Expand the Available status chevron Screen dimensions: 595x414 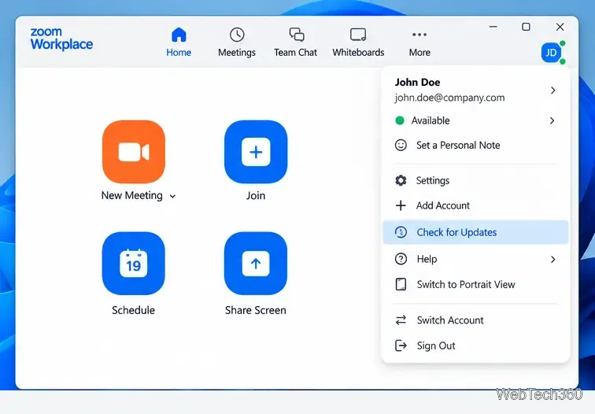pyautogui.click(x=552, y=120)
